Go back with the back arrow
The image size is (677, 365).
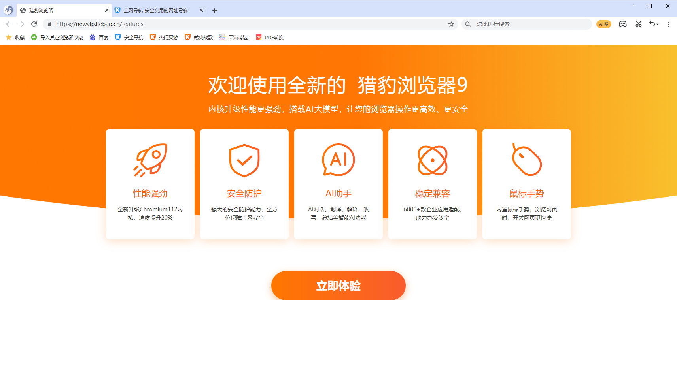point(8,24)
